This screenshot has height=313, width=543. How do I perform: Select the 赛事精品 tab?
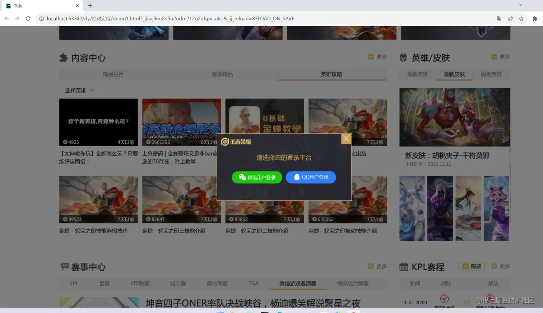pyautogui.click(x=222, y=74)
